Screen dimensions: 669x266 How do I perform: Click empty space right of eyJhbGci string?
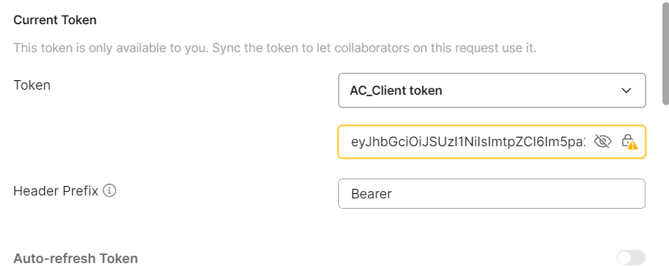pyautogui.click(x=590, y=142)
